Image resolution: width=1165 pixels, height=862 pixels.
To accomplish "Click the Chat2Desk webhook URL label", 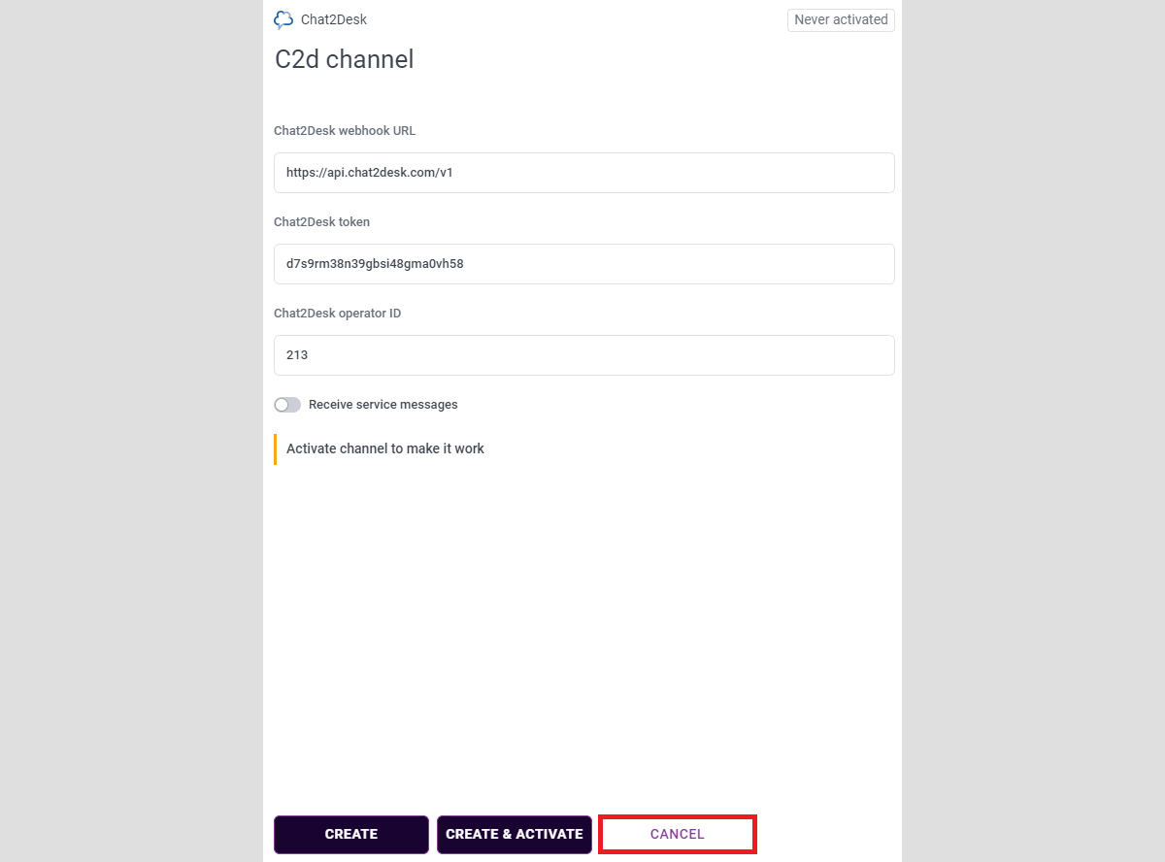I will [345, 131].
